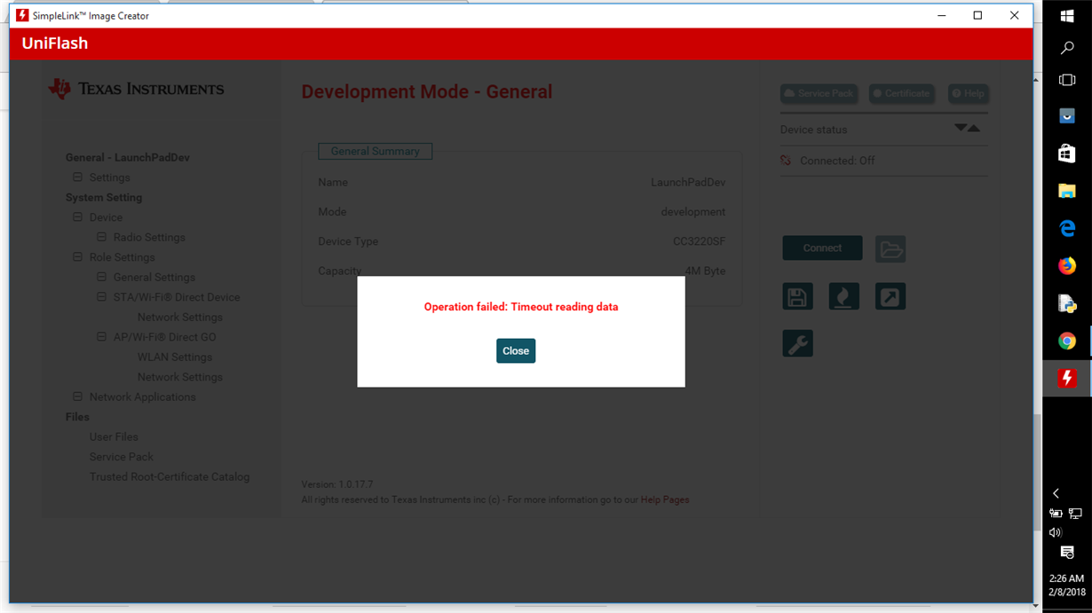Viewport: 1092px width, 613px height.
Task: Select Files heading in sidebar
Action: [x=77, y=417]
